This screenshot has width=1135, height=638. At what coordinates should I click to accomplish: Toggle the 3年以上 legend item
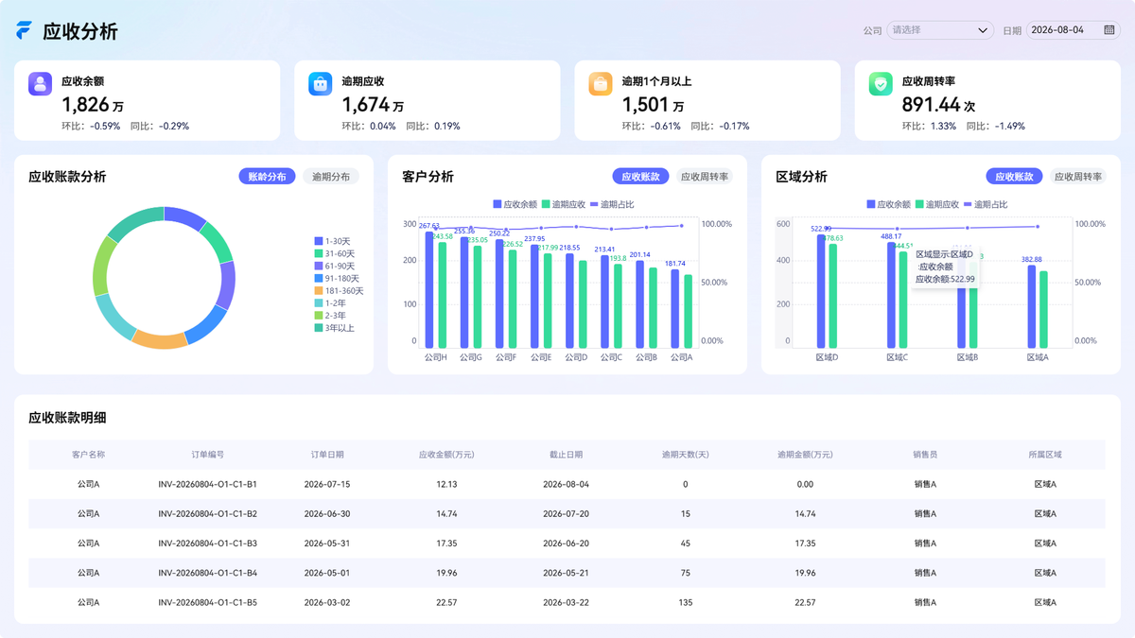334,328
